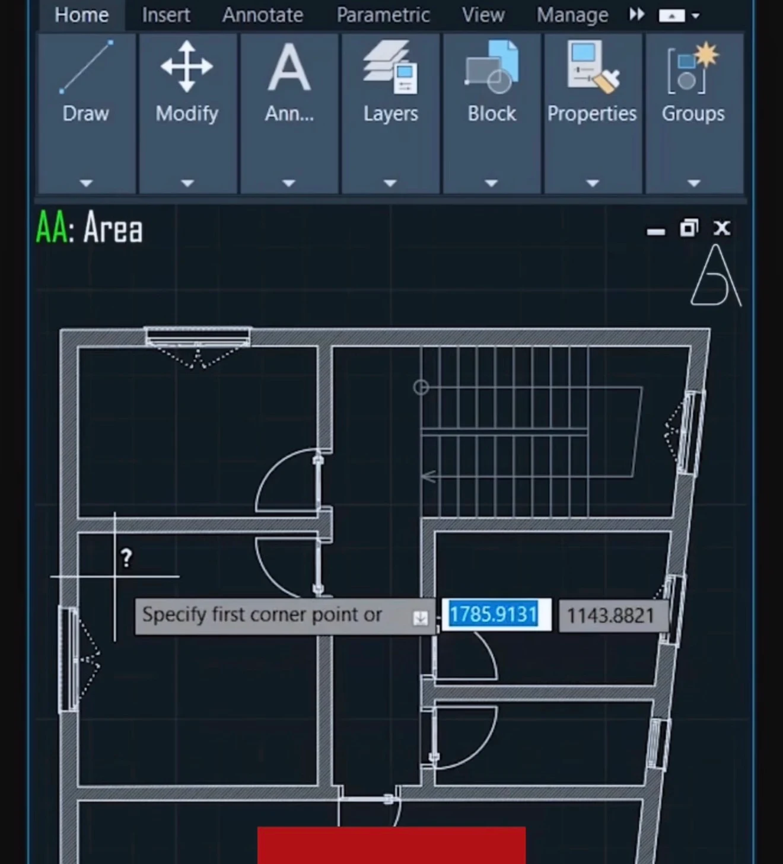Click the highlighted 1785.9131 coordinate field
This screenshot has width=783, height=864.
pyautogui.click(x=495, y=614)
